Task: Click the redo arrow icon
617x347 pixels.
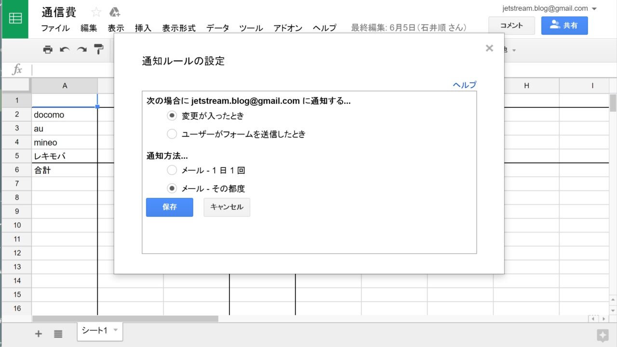Action: 81,50
